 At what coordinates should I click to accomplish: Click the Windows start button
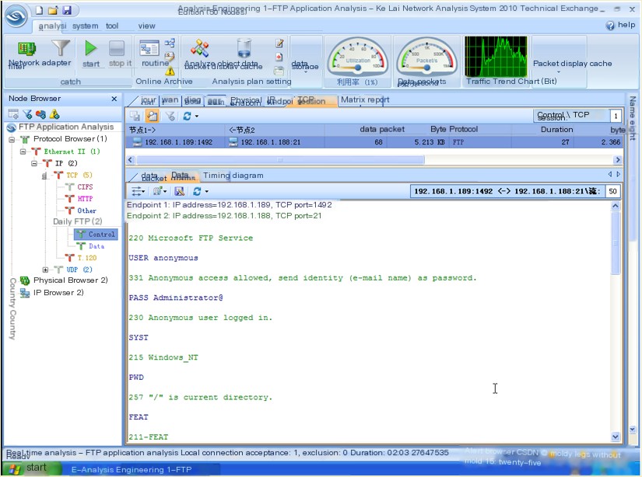click(31, 468)
